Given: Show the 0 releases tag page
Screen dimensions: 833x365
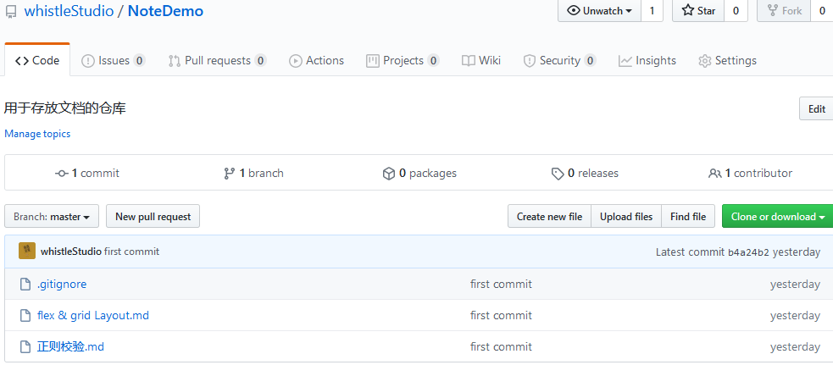Looking at the screenshot, I should point(585,174).
